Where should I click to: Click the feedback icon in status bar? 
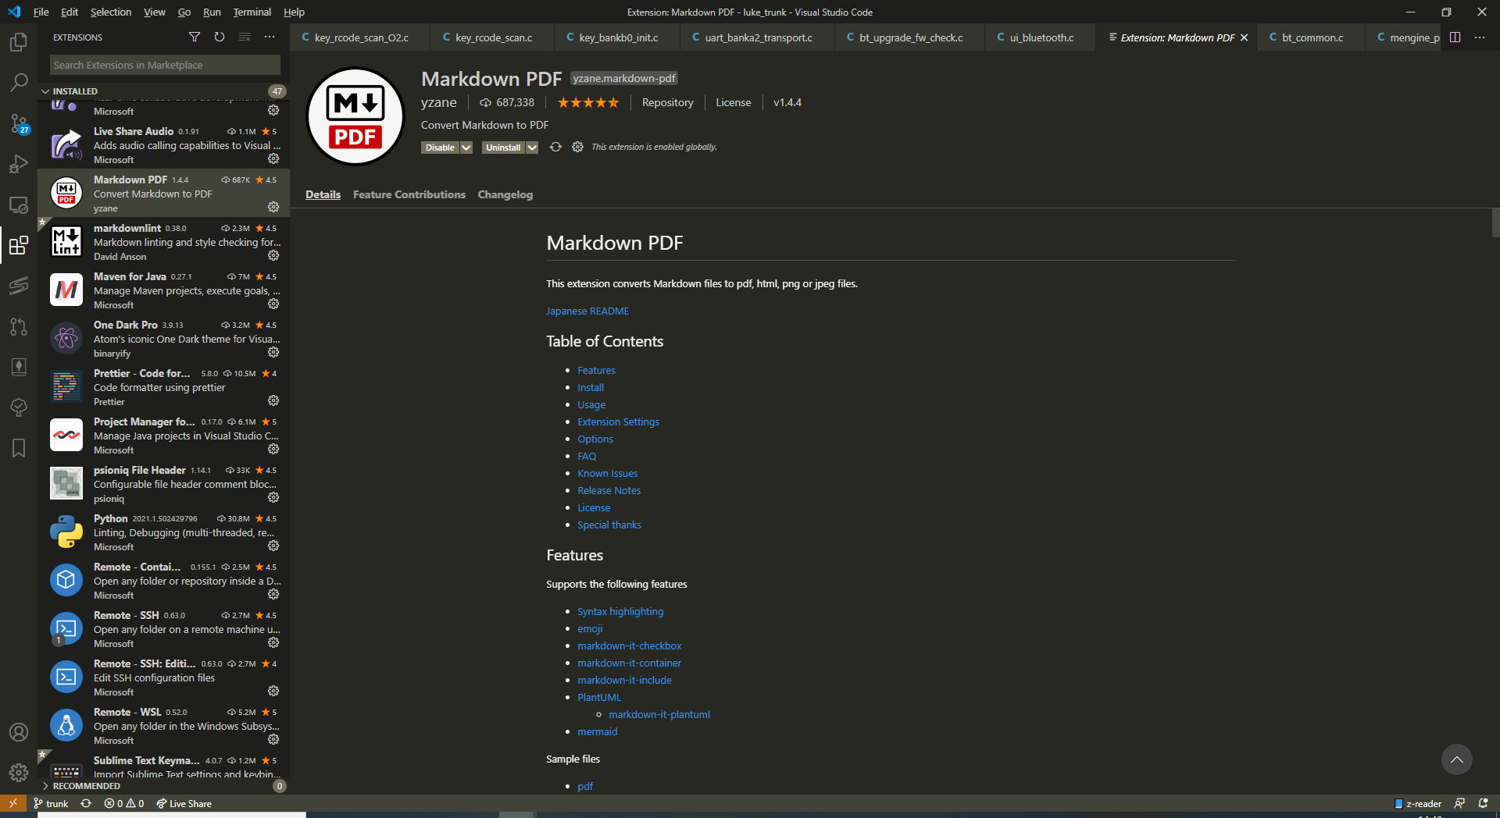[1459, 803]
